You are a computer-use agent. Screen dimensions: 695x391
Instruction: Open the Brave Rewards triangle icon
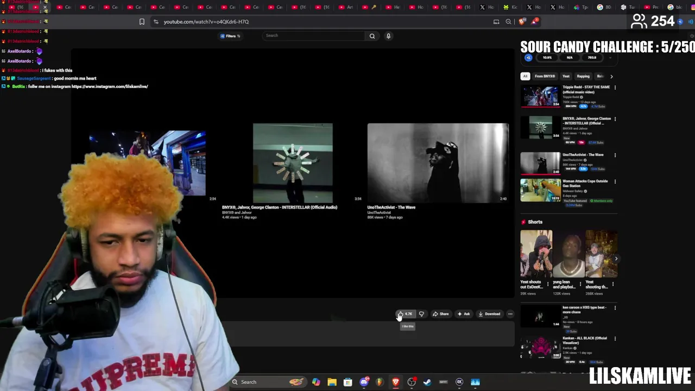point(534,22)
